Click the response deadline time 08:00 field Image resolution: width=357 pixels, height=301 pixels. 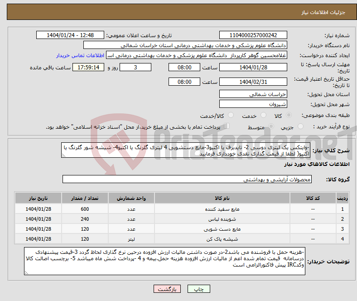click(x=184, y=67)
